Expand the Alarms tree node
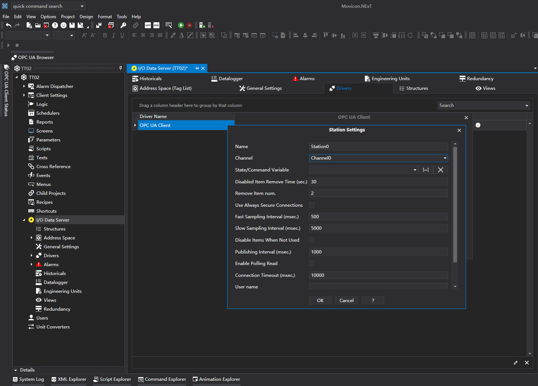The height and width of the screenshot is (386, 538). click(32, 264)
